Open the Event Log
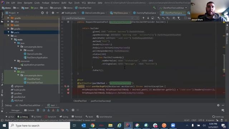Screen dimensions: 229x129 tap(218, 117)
